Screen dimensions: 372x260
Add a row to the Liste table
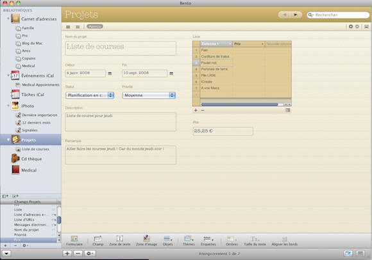tap(196, 110)
